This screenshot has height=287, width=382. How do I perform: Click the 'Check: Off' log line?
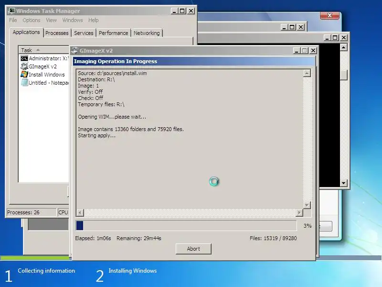click(x=90, y=98)
